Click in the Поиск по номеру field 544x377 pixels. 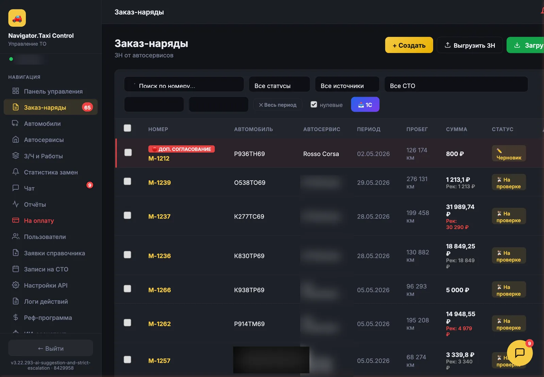(x=184, y=84)
